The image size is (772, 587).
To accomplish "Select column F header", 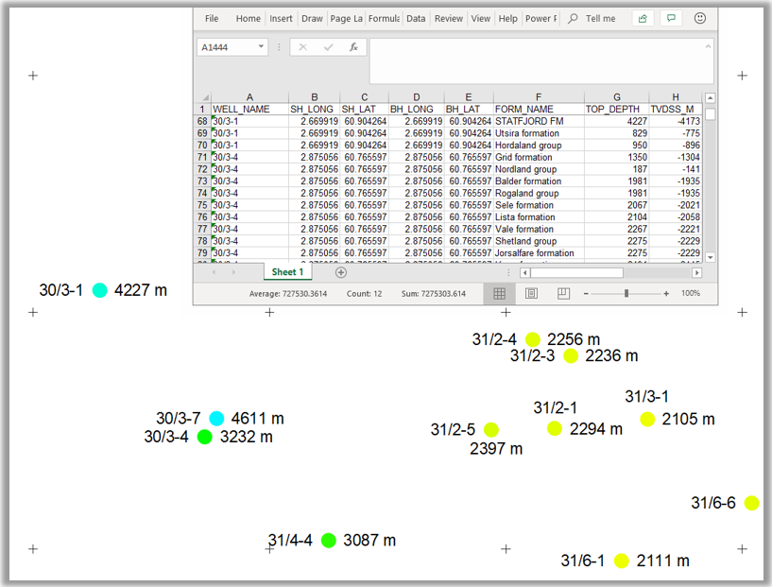I will point(538,97).
